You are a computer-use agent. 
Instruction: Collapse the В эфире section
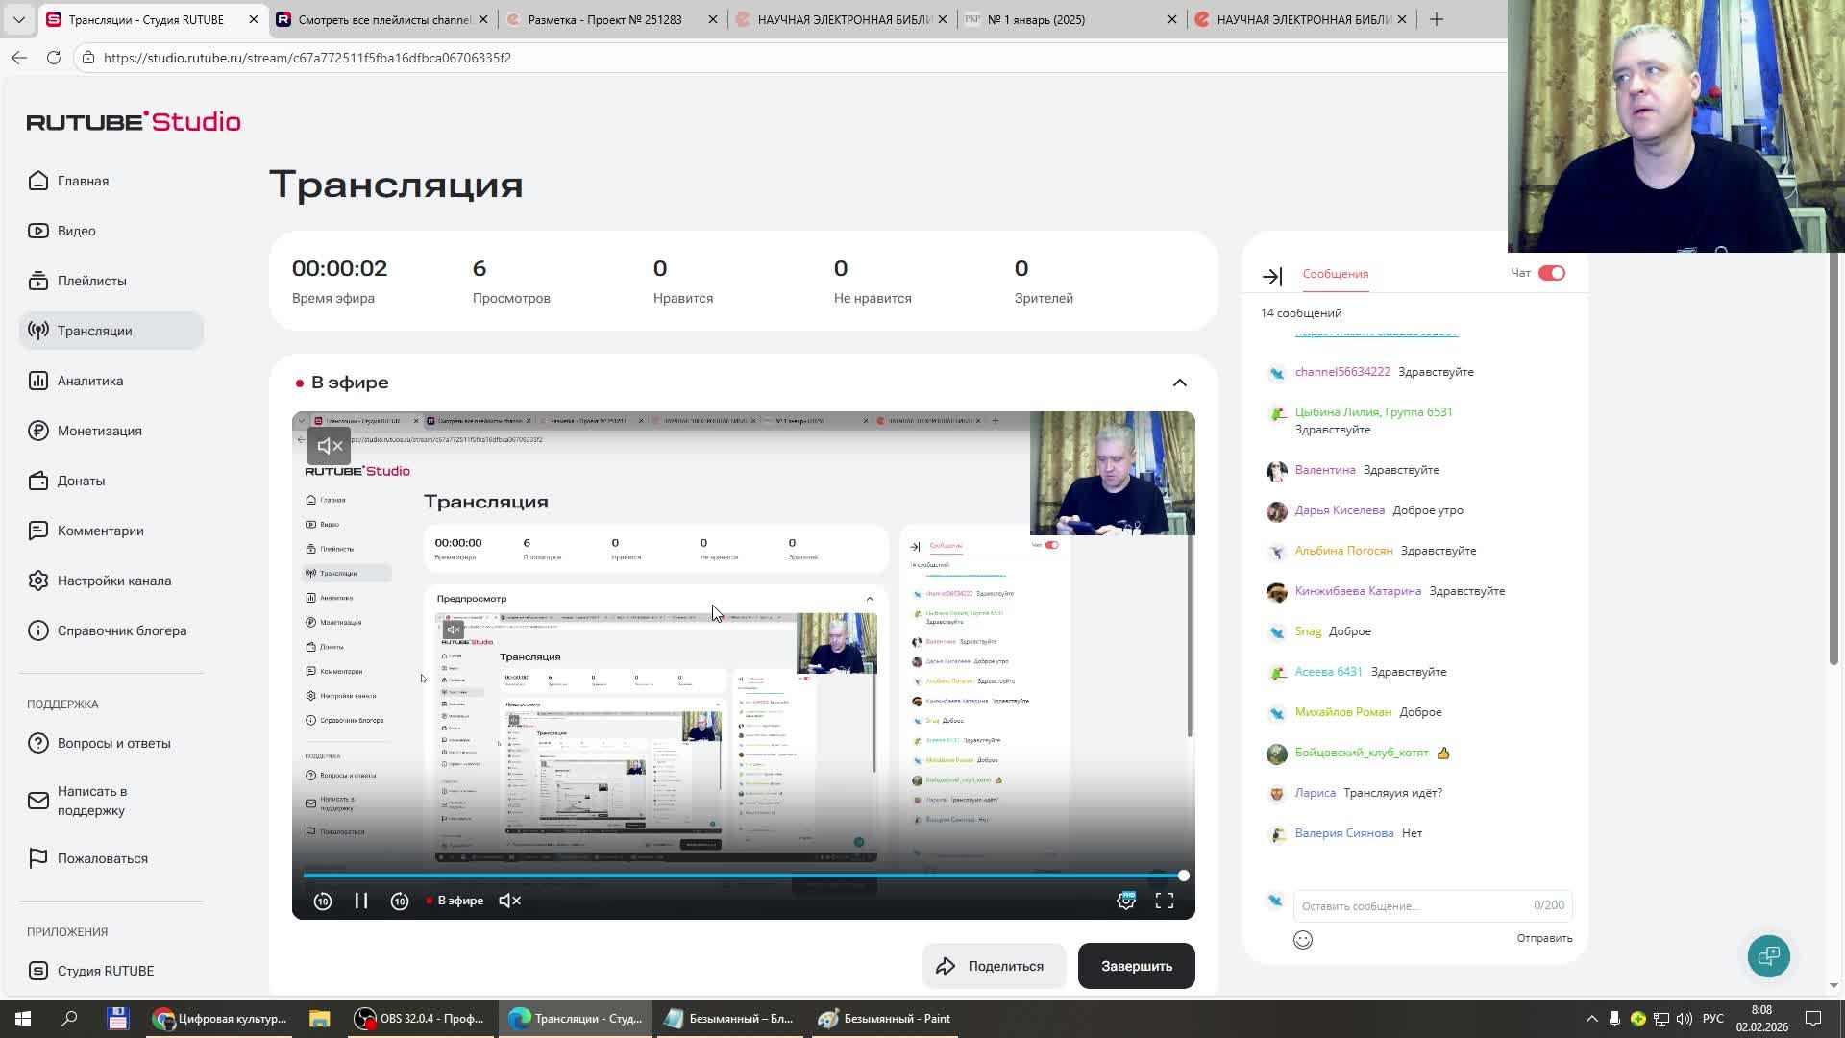click(1179, 383)
